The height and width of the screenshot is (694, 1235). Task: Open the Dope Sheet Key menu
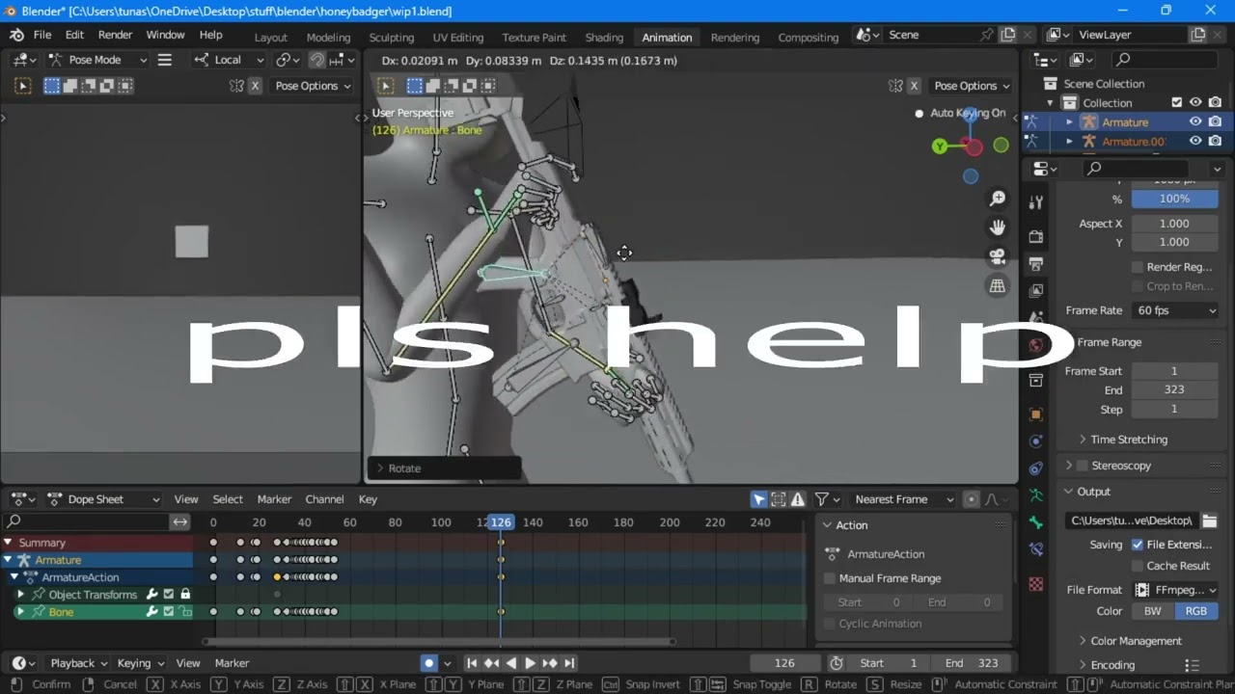tap(368, 499)
